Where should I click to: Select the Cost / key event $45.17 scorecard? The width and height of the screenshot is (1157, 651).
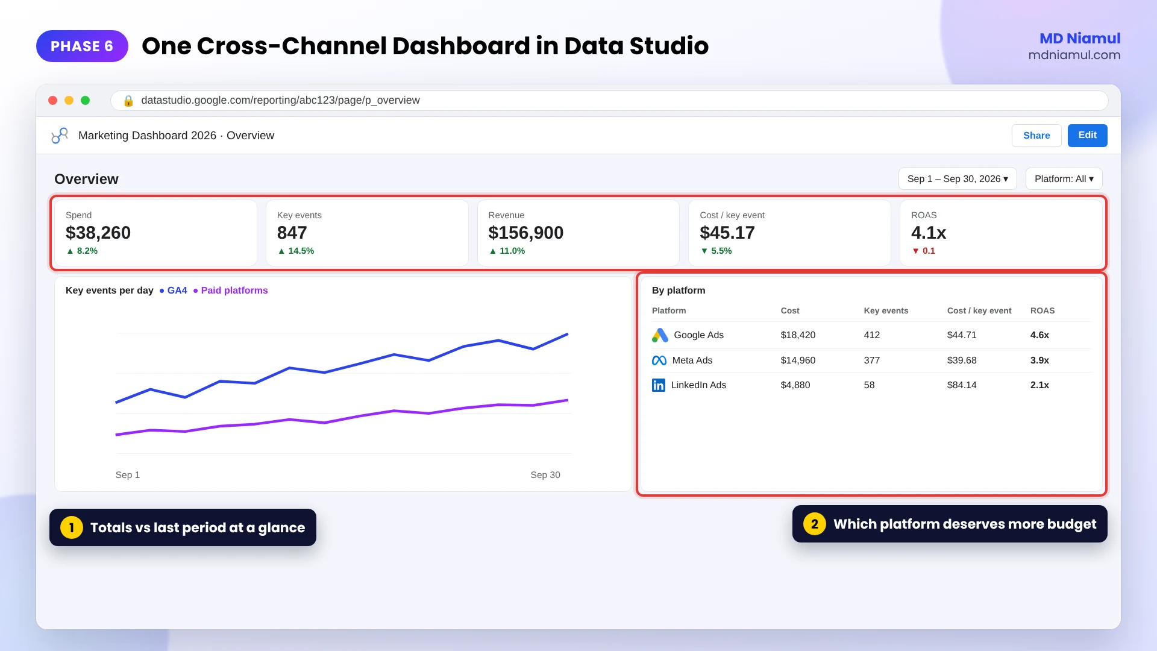[789, 233]
